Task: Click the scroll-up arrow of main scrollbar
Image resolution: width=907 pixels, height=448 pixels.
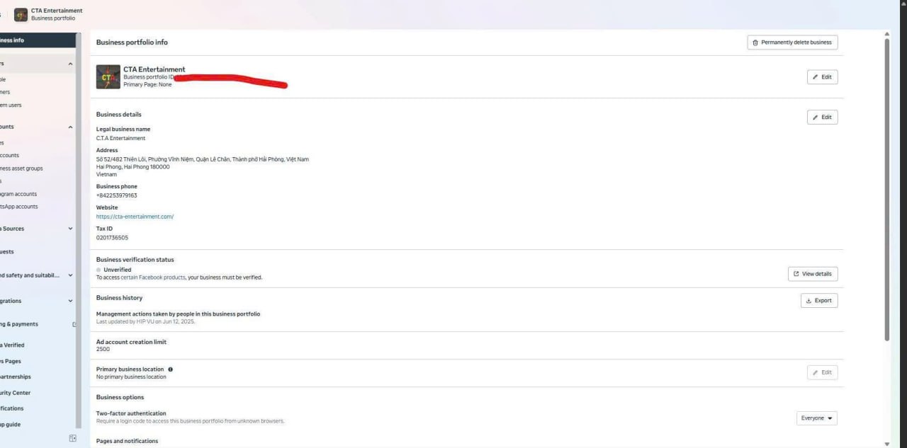Action: (886, 34)
